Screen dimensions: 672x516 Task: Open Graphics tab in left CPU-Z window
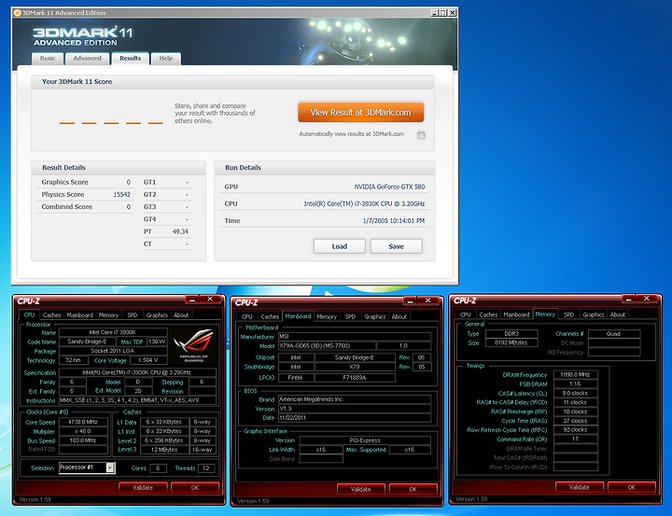157,314
